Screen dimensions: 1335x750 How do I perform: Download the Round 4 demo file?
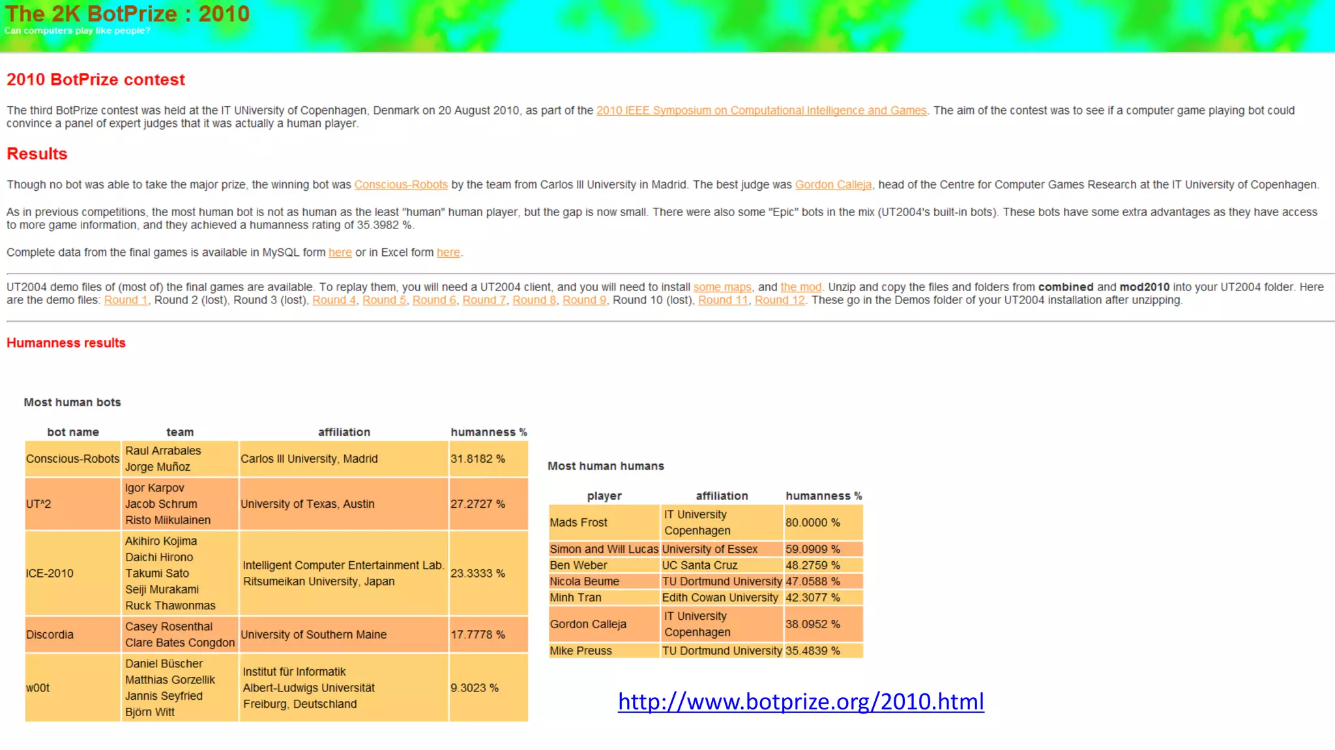coord(334,300)
